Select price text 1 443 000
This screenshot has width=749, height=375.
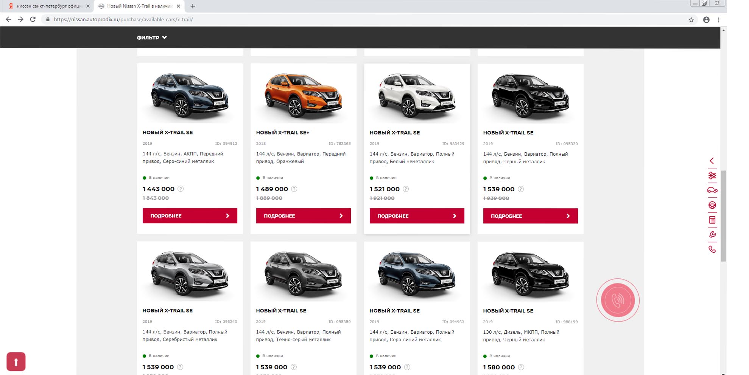pos(159,189)
